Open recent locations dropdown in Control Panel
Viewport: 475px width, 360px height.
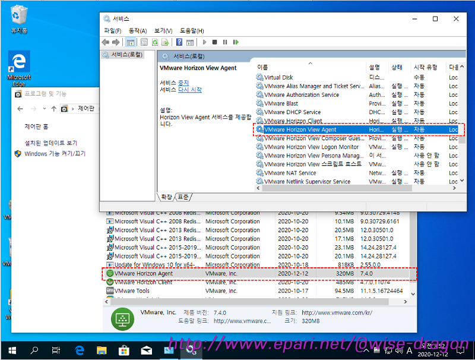pyautogui.click(x=44, y=109)
